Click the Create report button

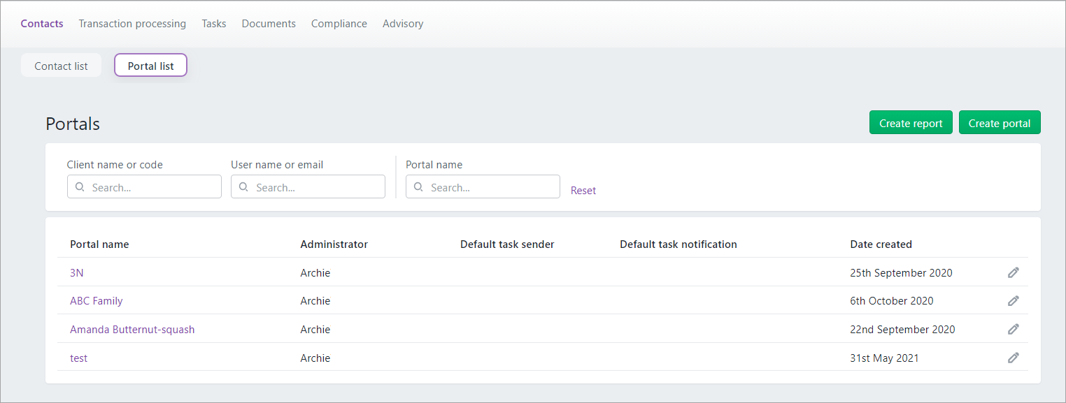click(x=911, y=122)
